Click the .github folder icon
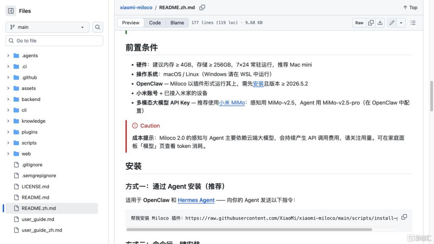The image size is (434, 244). point(16,77)
